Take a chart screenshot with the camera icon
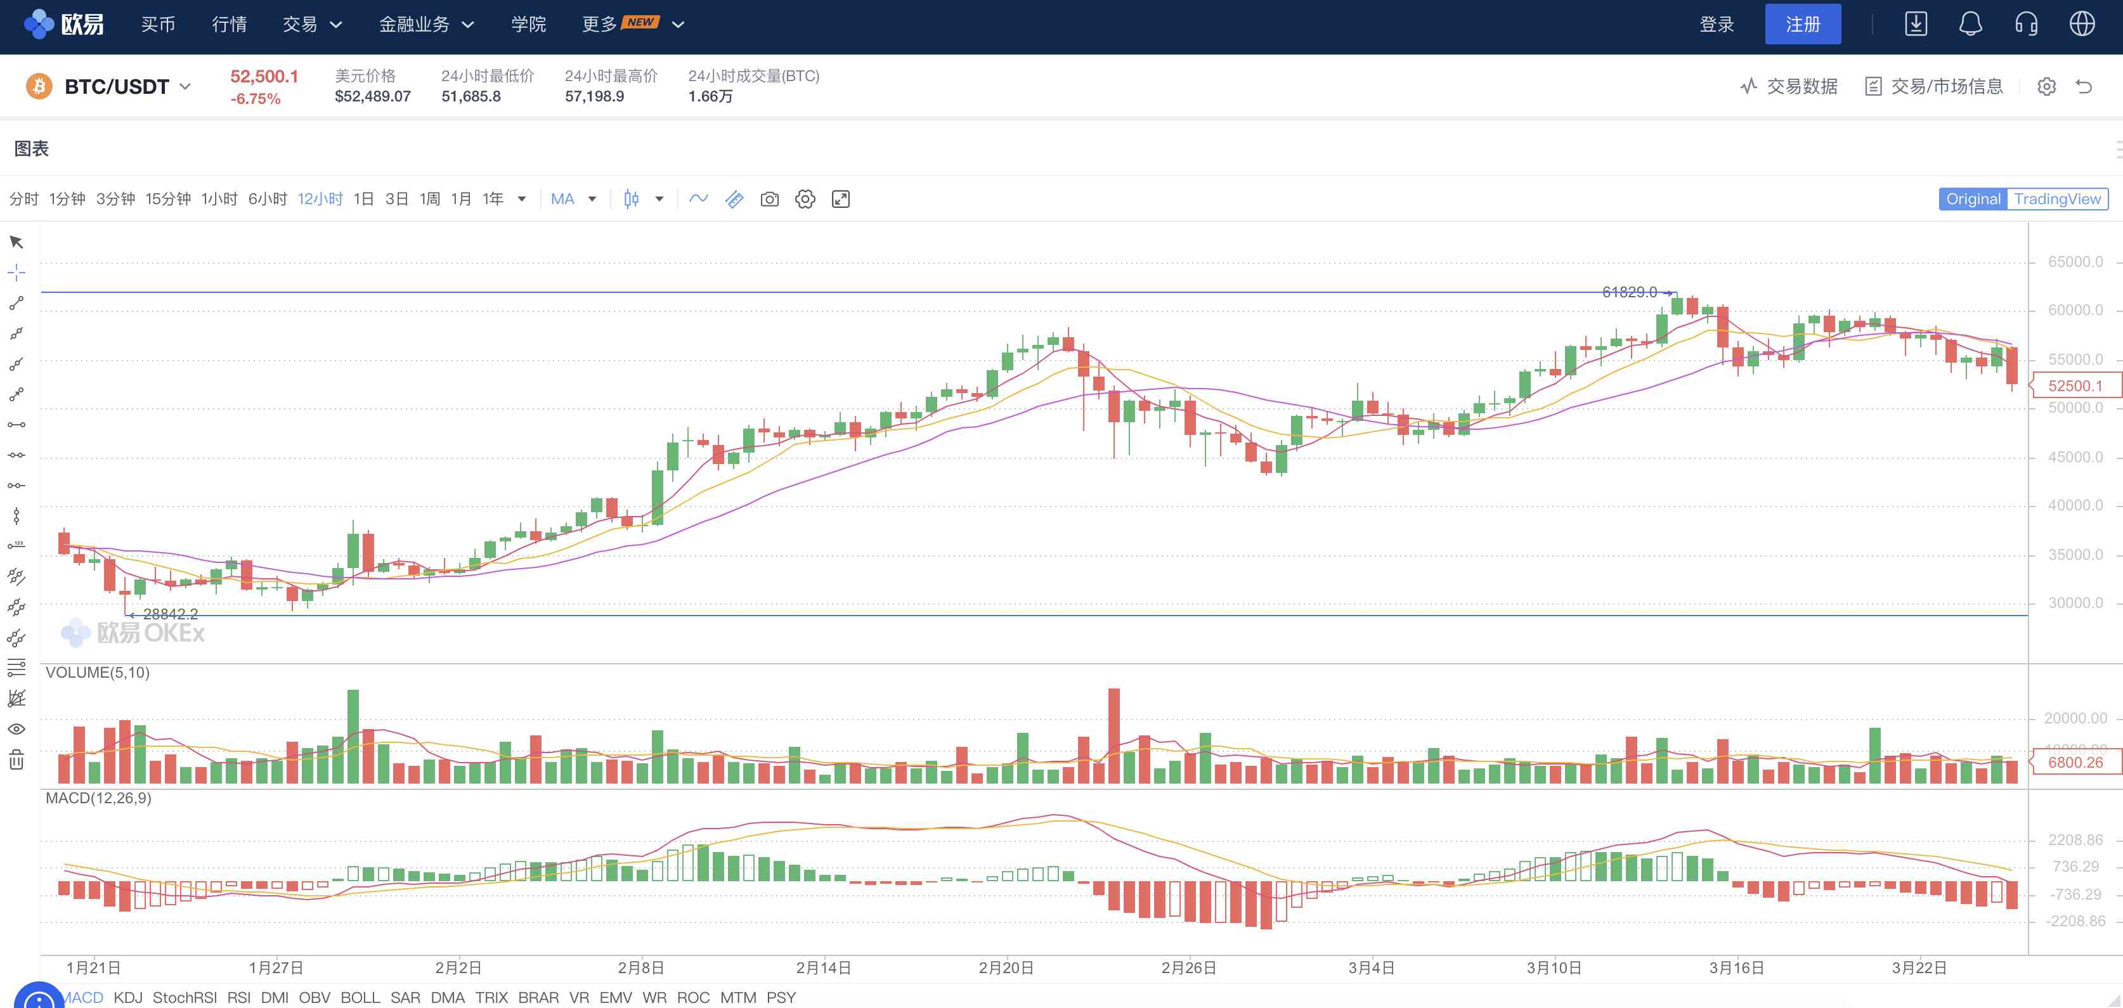 (x=769, y=198)
